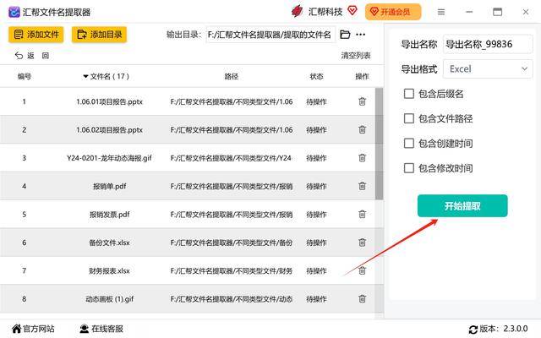Screen dimensions: 541x338
Task: Select file 财务报表.xlsx
Action: click(109, 271)
